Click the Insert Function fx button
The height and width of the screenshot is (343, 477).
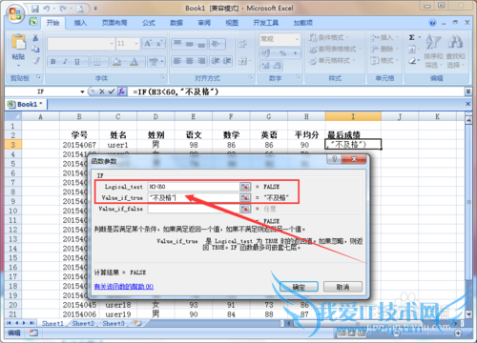coord(121,91)
